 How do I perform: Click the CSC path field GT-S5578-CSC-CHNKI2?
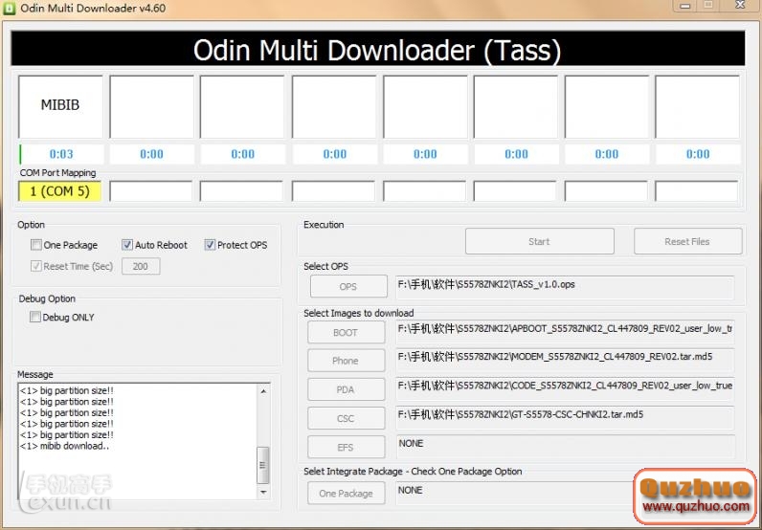[x=565, y=417]
